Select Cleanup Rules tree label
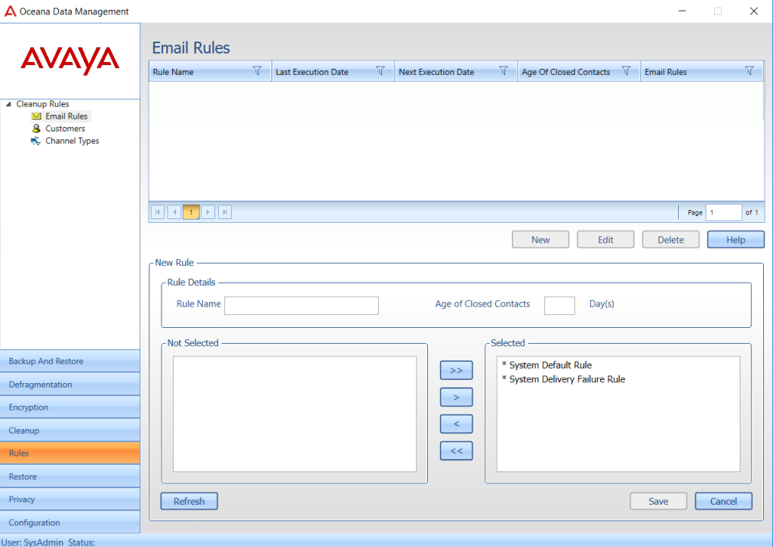Viewport: 773px width, 547px height. coord(42,104)
